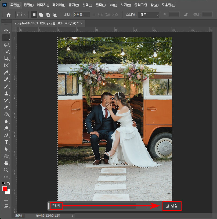Open the 3D(D) menu
This screenshot has height=219, width=217.
click(x=113, y=5)
